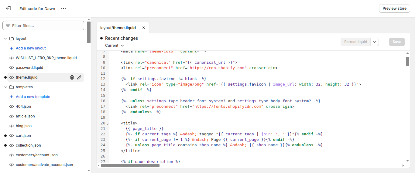Click the plus icon for new template
Viewport: 415px width, 173px height.
pyautogui.click(x=12, y=97)
